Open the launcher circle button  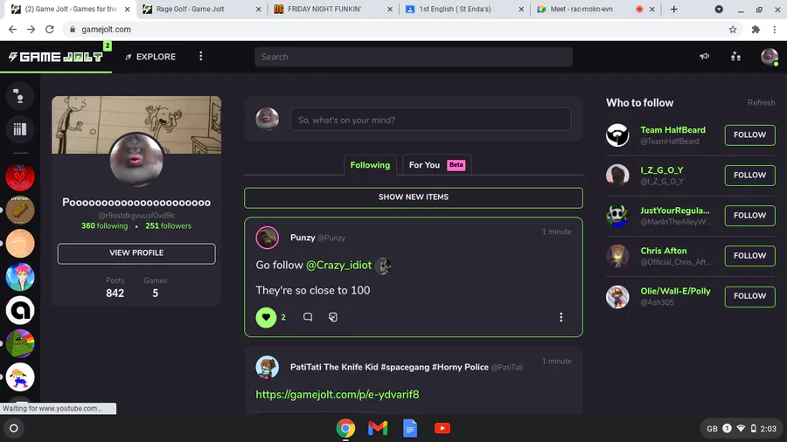click(x=14, y=429)
